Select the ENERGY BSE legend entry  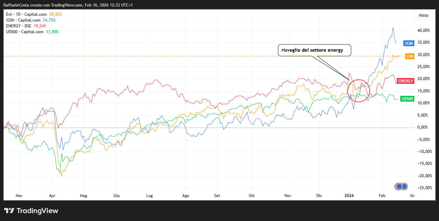click(x=19, y=26)
